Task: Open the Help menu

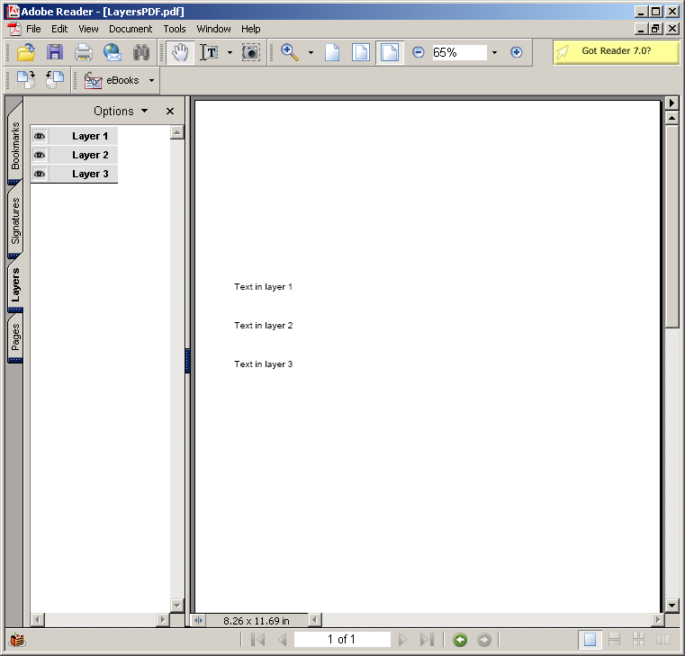Action: (251, 29)
